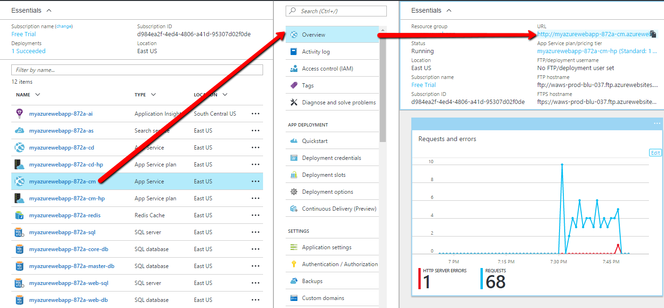Click the magnifier icon in the menu search box
Screen dimensions: 664x308
(x=293, y=11)
